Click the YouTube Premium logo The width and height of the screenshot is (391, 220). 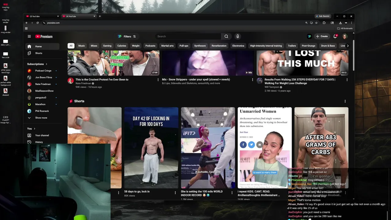click(x=44, y=36)
